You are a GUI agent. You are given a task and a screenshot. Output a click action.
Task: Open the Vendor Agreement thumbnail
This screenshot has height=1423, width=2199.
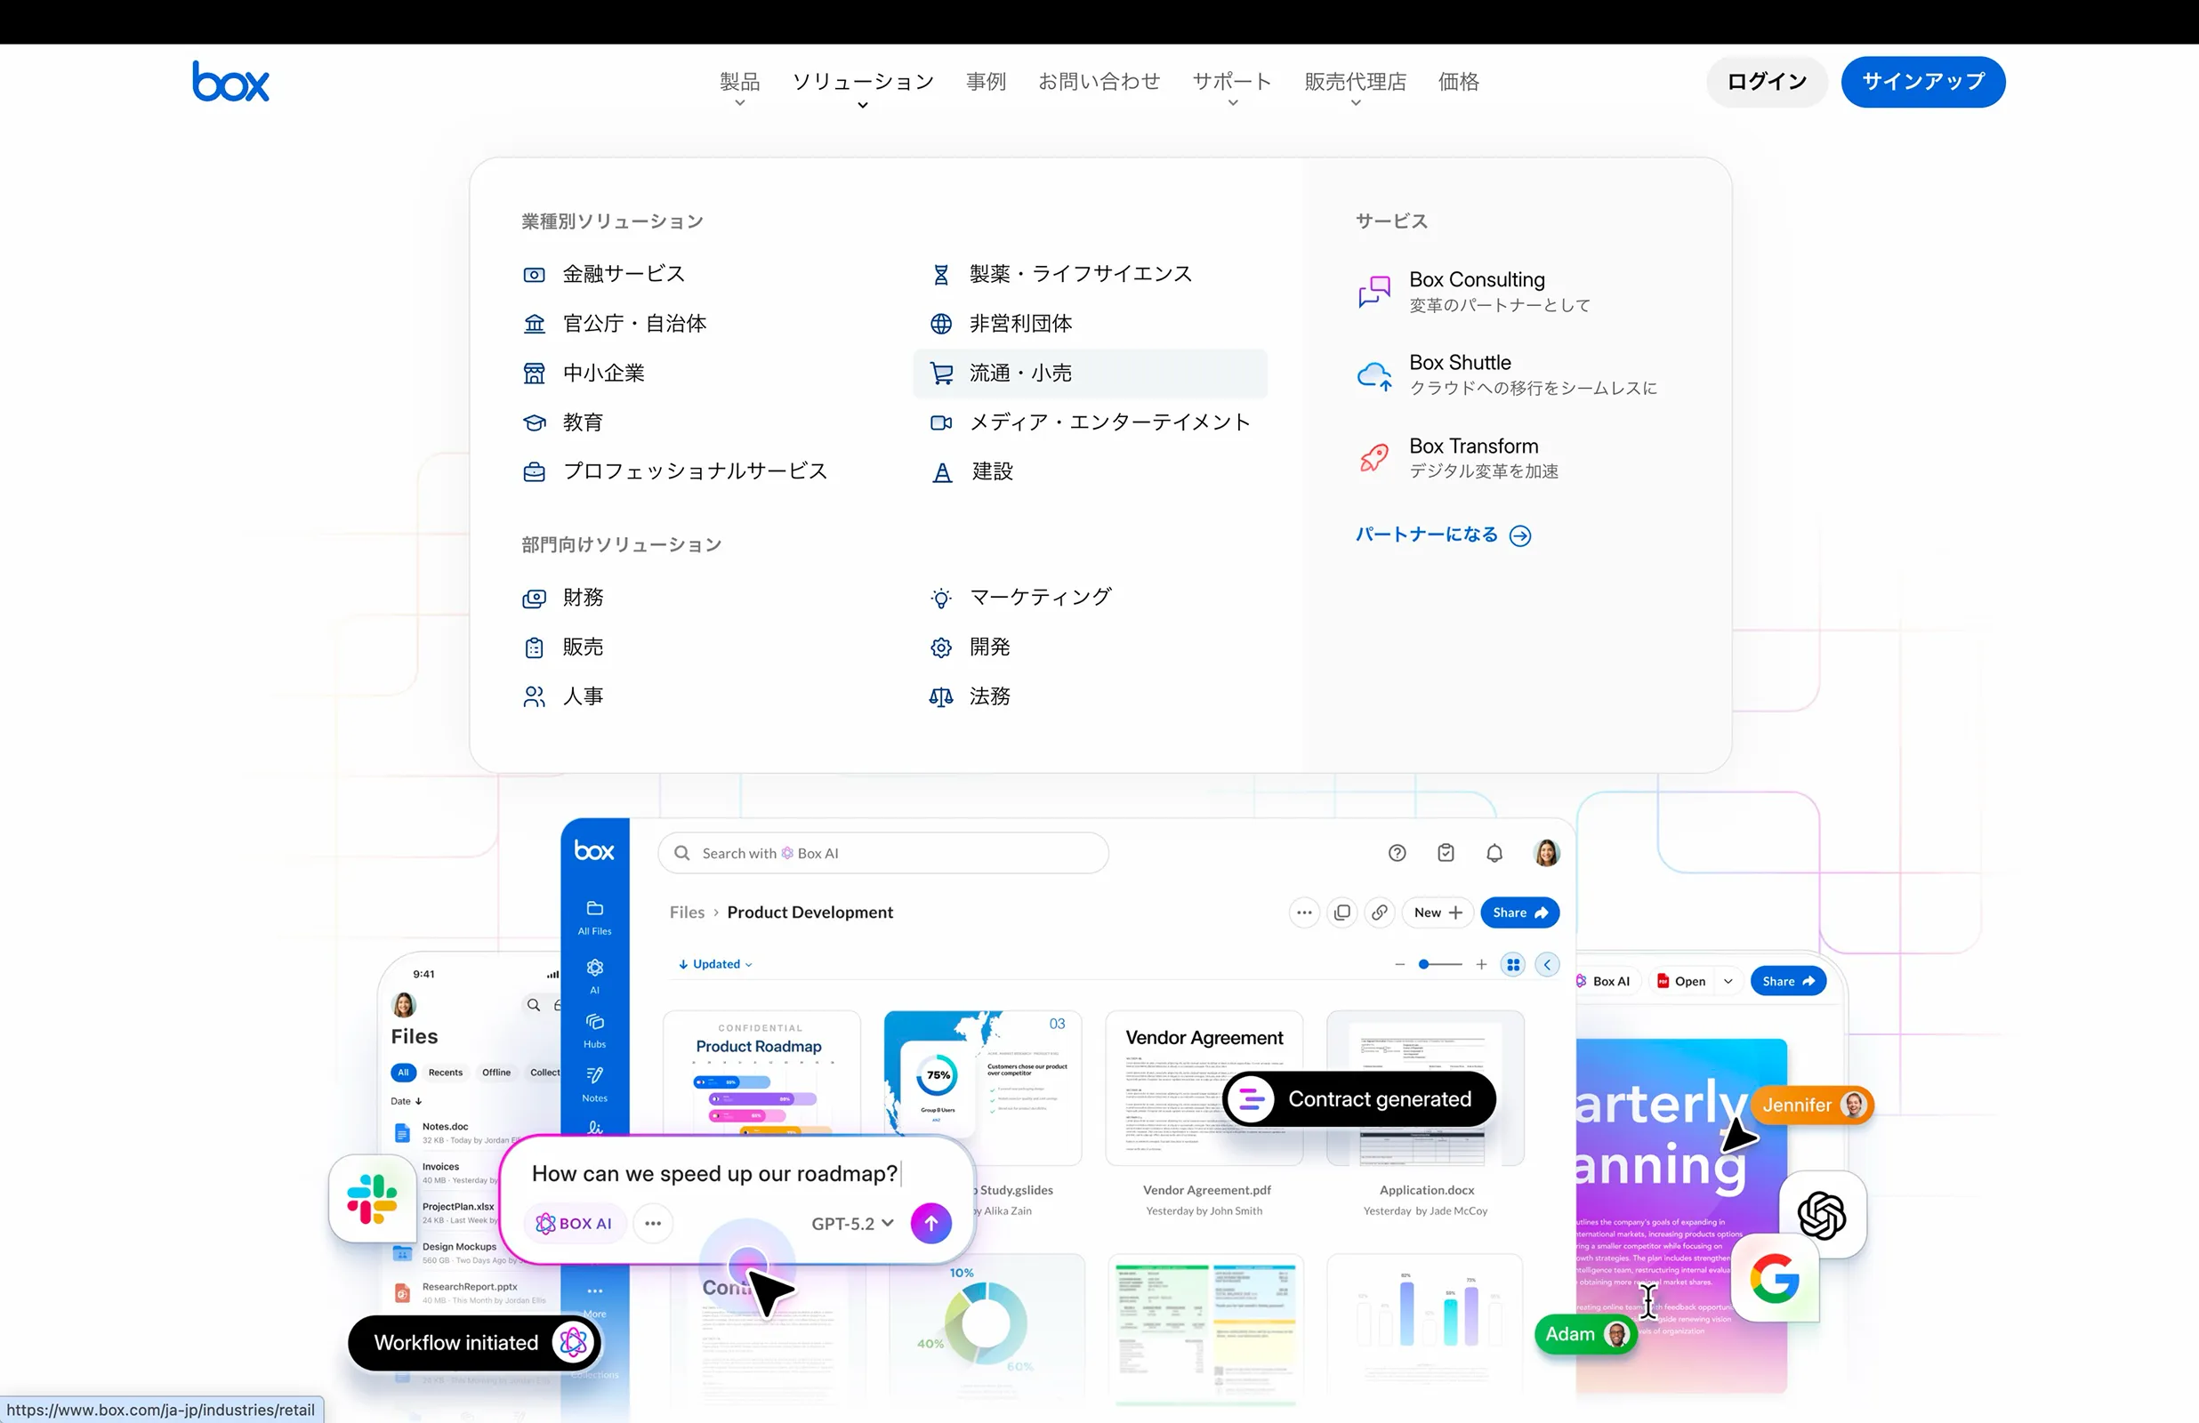click(1204, 1088)
